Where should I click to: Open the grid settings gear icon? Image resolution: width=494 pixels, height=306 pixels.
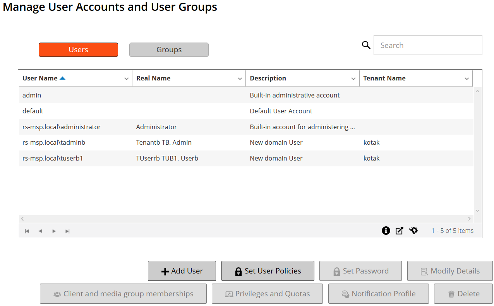[x=413, y=231]
